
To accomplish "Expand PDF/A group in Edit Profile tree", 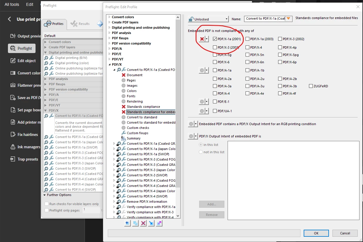I will coord(109,49).
